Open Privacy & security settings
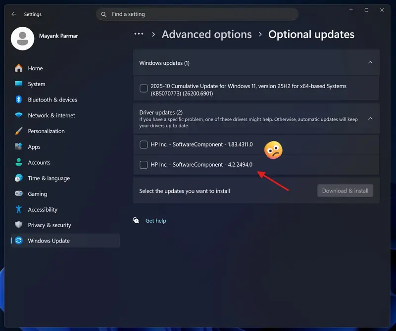This screenshot has height=331, width=396. click(51, 225)
